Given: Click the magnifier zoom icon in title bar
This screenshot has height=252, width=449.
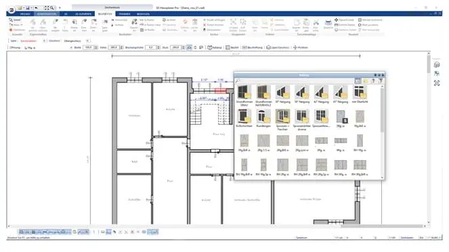Looking at the screenshot, I should 52,8.
